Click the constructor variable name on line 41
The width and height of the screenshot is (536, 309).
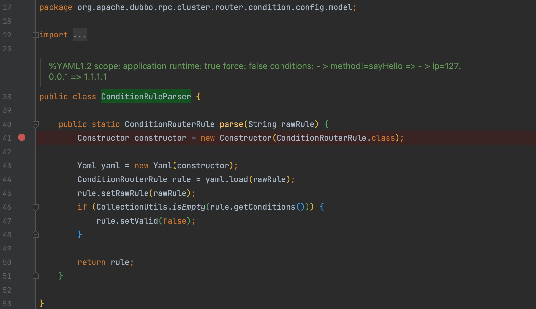pos(160,138)
